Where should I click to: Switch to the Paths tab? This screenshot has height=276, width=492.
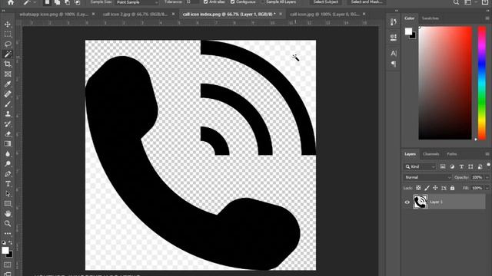pos(451,154)
